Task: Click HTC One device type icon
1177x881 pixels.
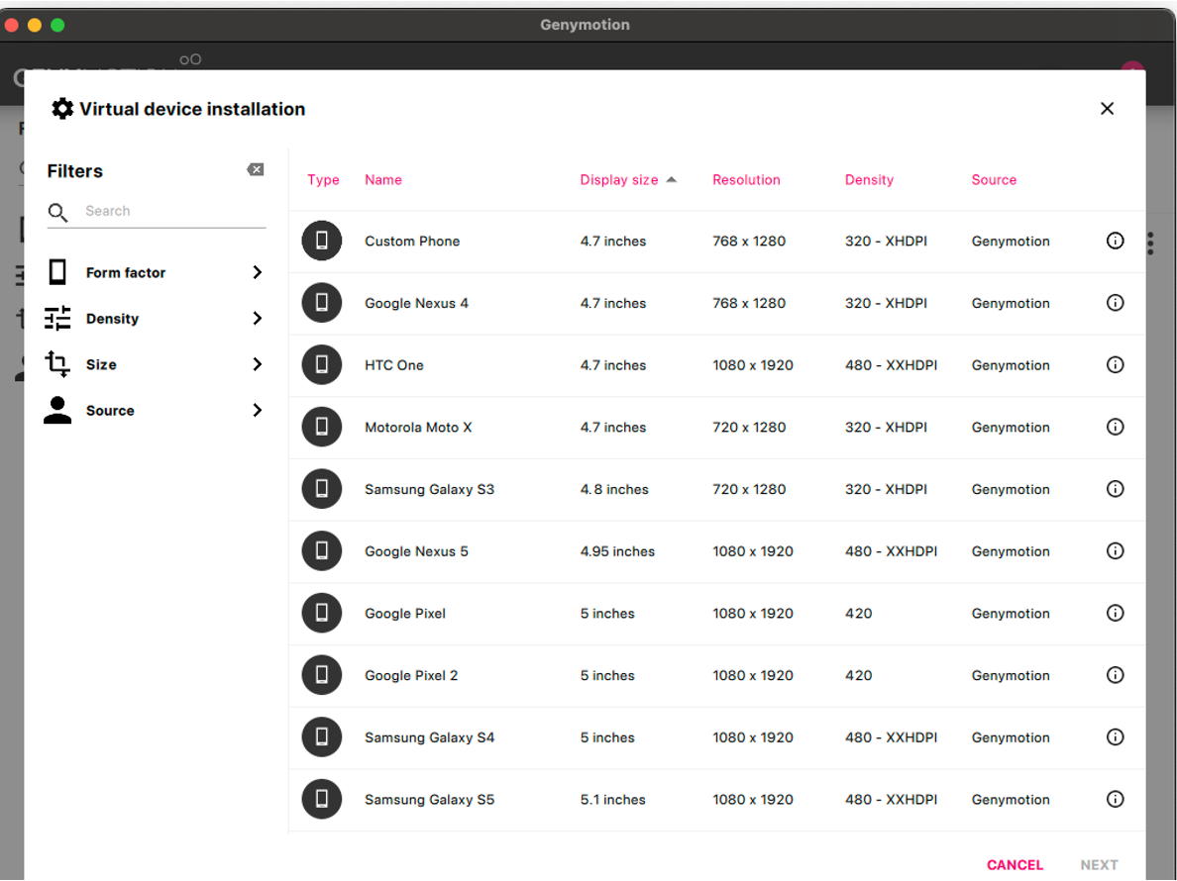Action: click(x=322, y=365)
